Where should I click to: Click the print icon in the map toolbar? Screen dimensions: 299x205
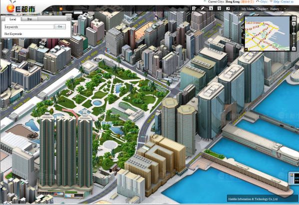219,8
